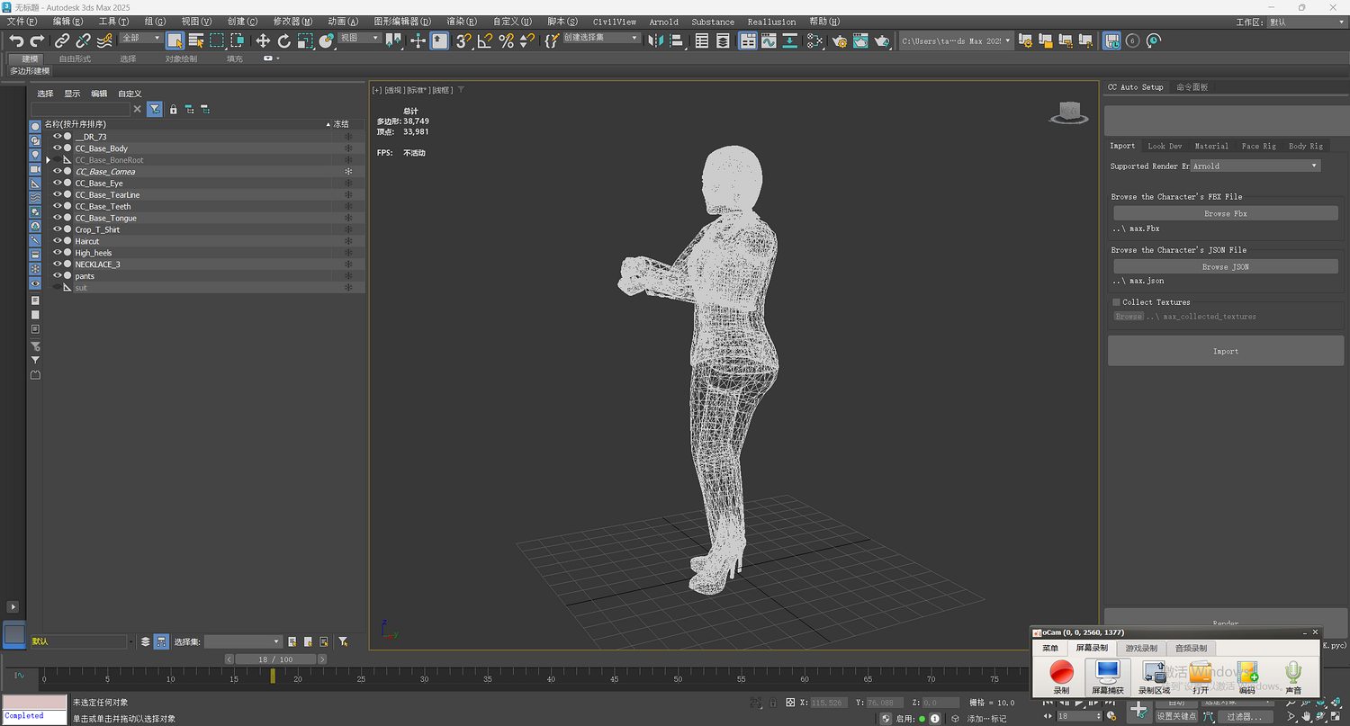This screenshot has height=726, width=1350.
Task: Click the lock icon in Scene Explorer
Action: (x=174, y=110)
